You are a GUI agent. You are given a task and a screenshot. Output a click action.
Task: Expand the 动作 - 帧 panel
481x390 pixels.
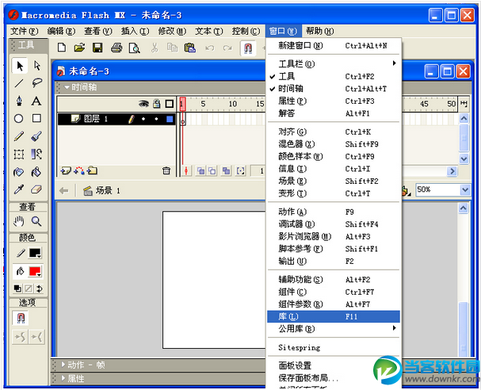pyautogui.click(x=63, y=365)
